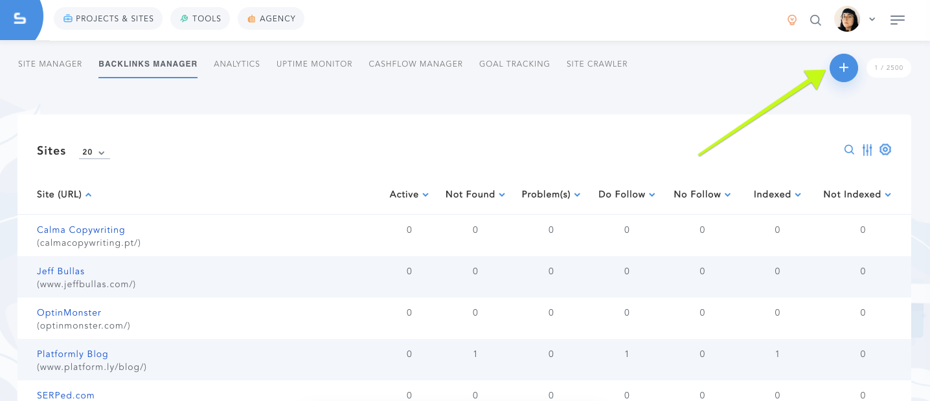
Task: Open the hamburger menu icon
Action: click(x=898, y=20)
